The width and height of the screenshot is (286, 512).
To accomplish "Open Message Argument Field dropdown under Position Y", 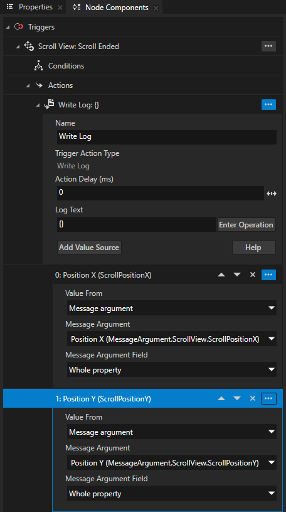I will [x=171, y=494].
